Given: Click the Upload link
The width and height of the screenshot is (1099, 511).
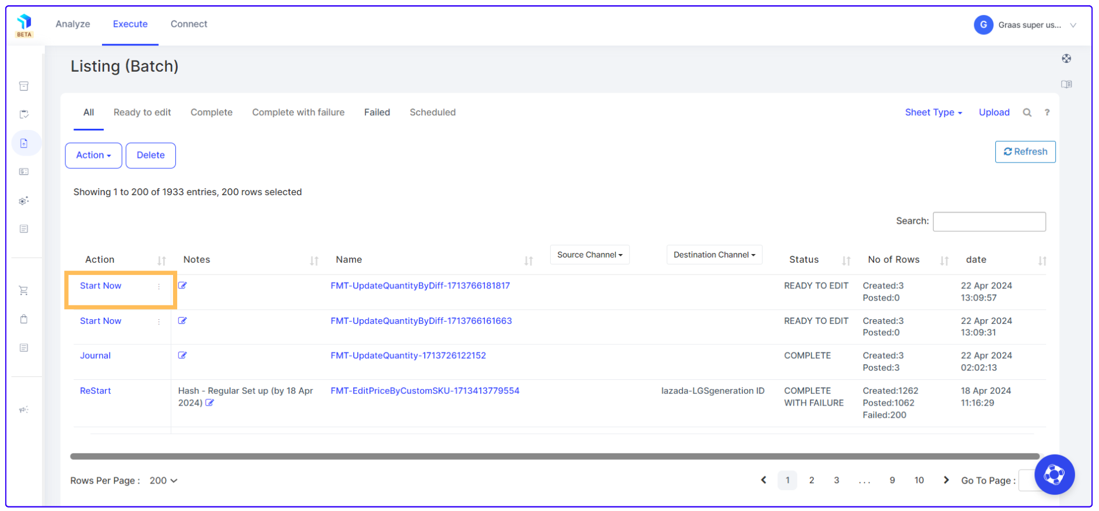Looking at the screenshot, I should [x=994, y=112].
